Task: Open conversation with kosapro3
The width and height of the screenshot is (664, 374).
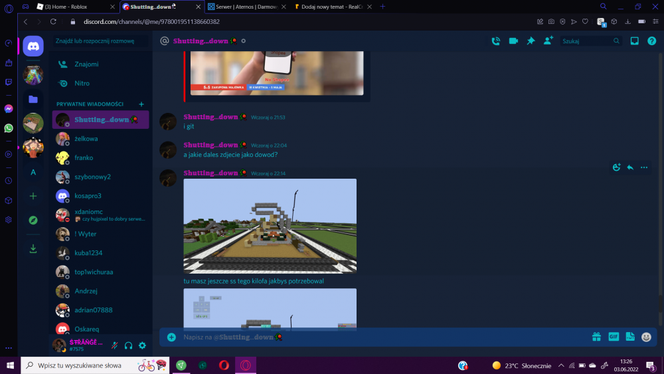Action: click(x=100, y=196)
